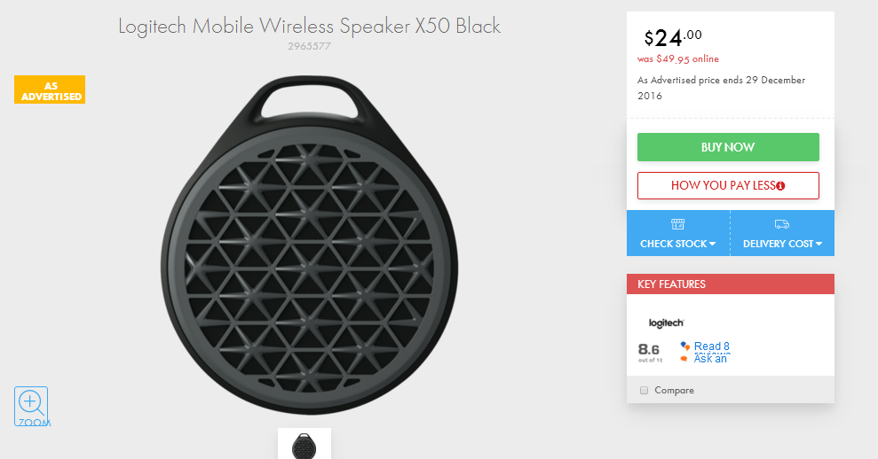Click the orange bubble icon beside Ask an
878x459 pixels.
pyautogui.click(x=684, y=358)
